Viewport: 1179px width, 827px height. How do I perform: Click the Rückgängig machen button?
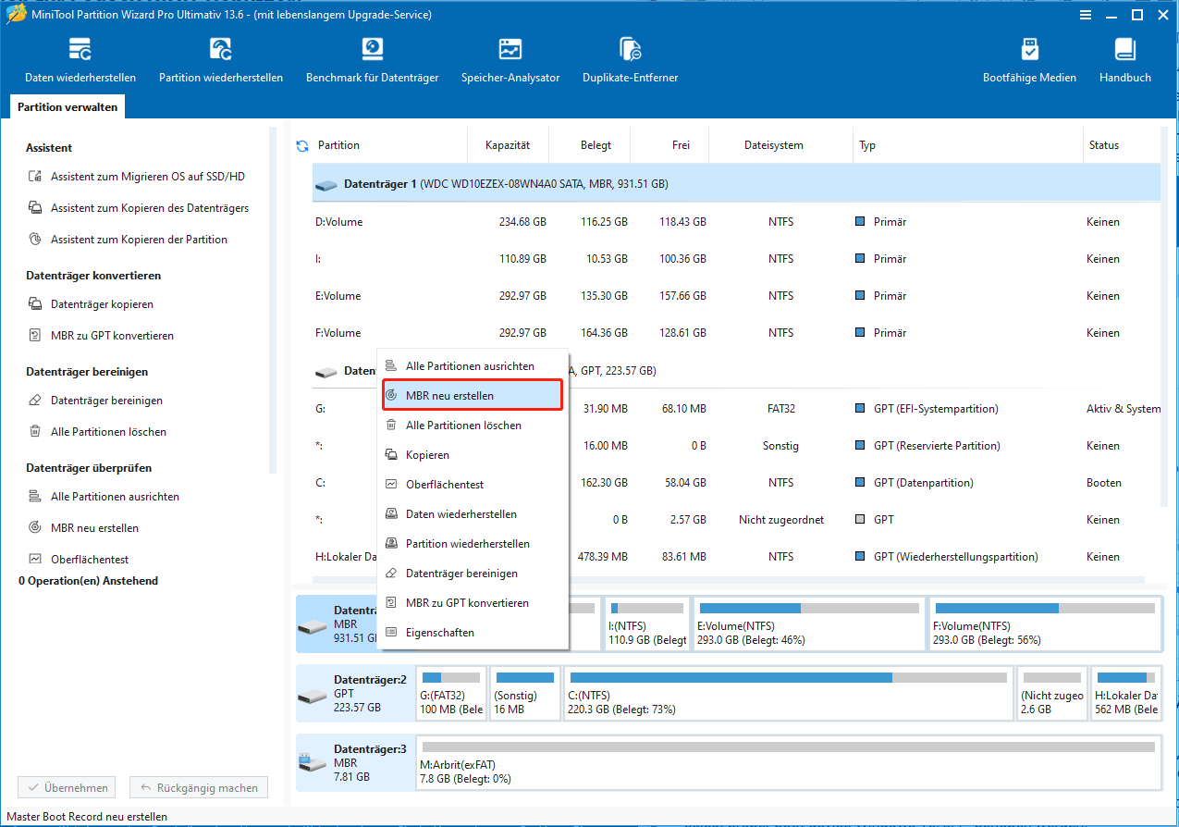pyautogui.click(x=199, y=788)
